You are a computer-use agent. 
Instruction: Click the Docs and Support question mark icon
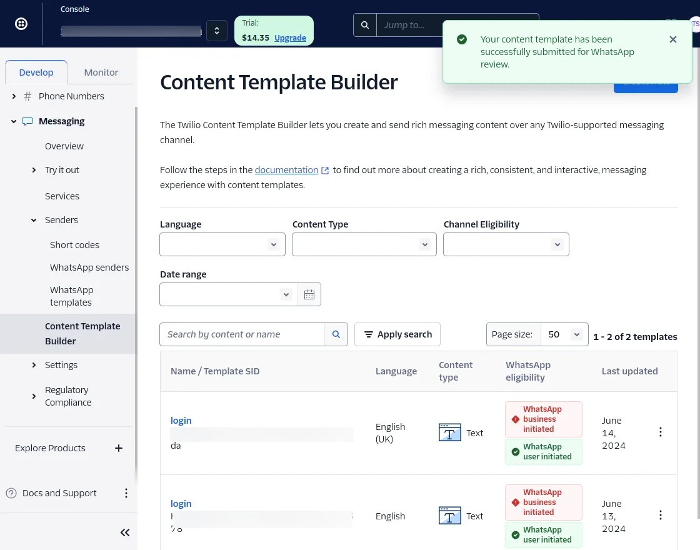coord(11,493)
